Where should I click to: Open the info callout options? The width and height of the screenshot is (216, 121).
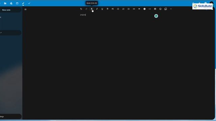[x=144, y=9]
